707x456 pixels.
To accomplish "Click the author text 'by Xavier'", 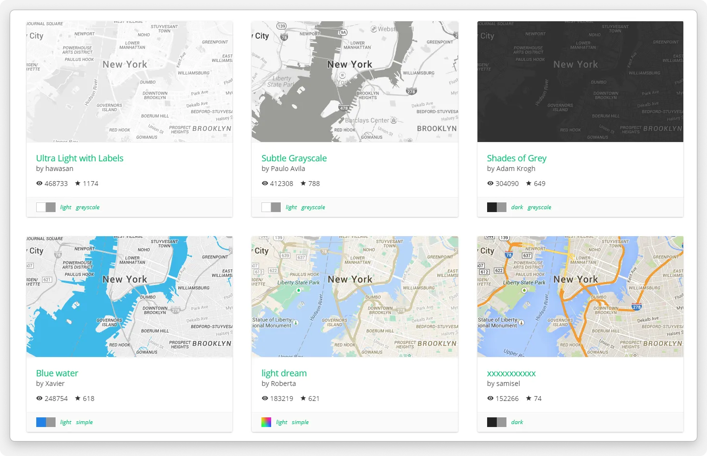I will [x=50, y=384].
